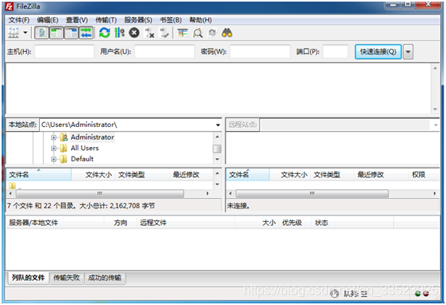Refresh the file and folder lists
This screenshot has width=446, height=305.
pos(105,33)
